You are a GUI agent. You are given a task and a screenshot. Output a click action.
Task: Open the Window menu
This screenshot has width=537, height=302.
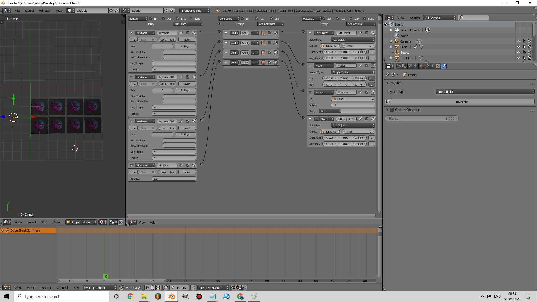pyautogui.click(x=44, y=10)
